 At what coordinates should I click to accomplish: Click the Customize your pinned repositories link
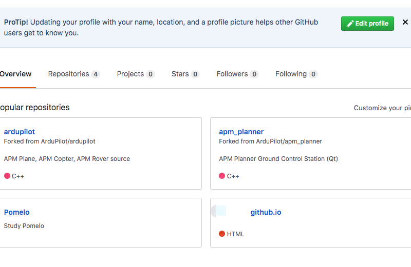pos(382,108)
